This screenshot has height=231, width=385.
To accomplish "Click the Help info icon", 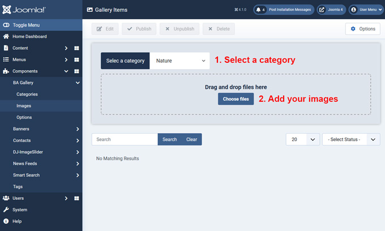I will pos(6,221).
